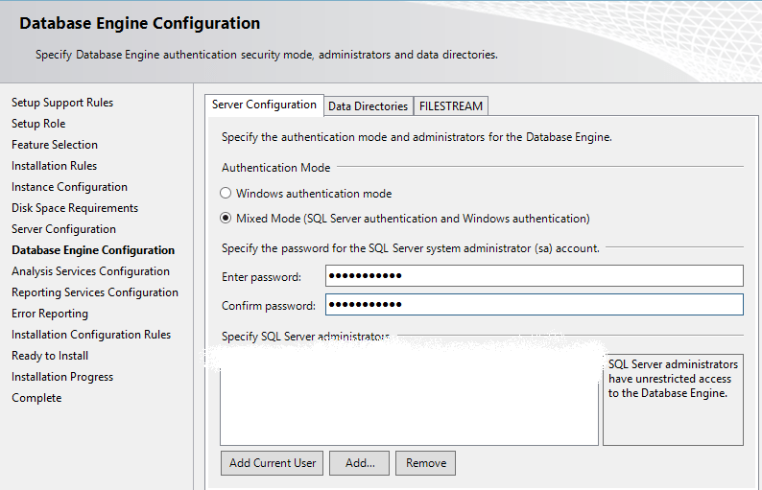The height and width of the screenshot is (490, 762).
Task: Click the Confirm password field
Action: pos(534,305)
